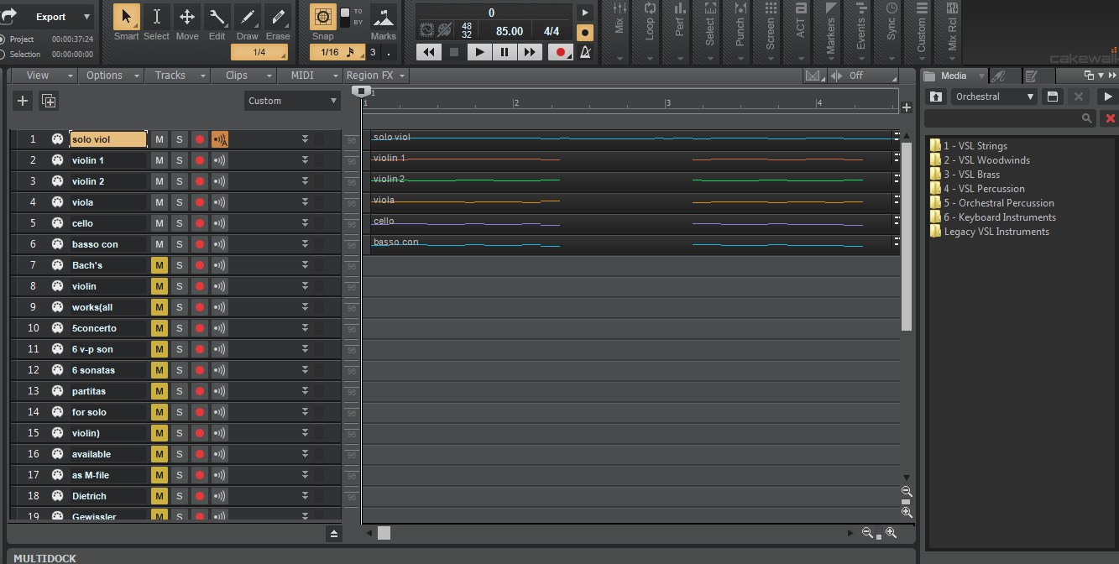Open the draw resolution 1/4 dropdown
The image size is (1119, 564).
259,52
